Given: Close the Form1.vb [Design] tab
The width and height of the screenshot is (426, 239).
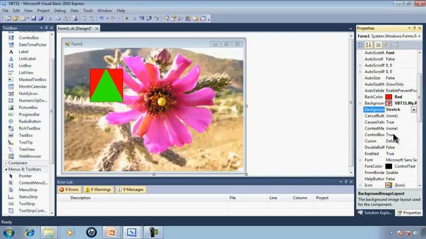Looking at the screenshot, I should click(x=97, y=28).
